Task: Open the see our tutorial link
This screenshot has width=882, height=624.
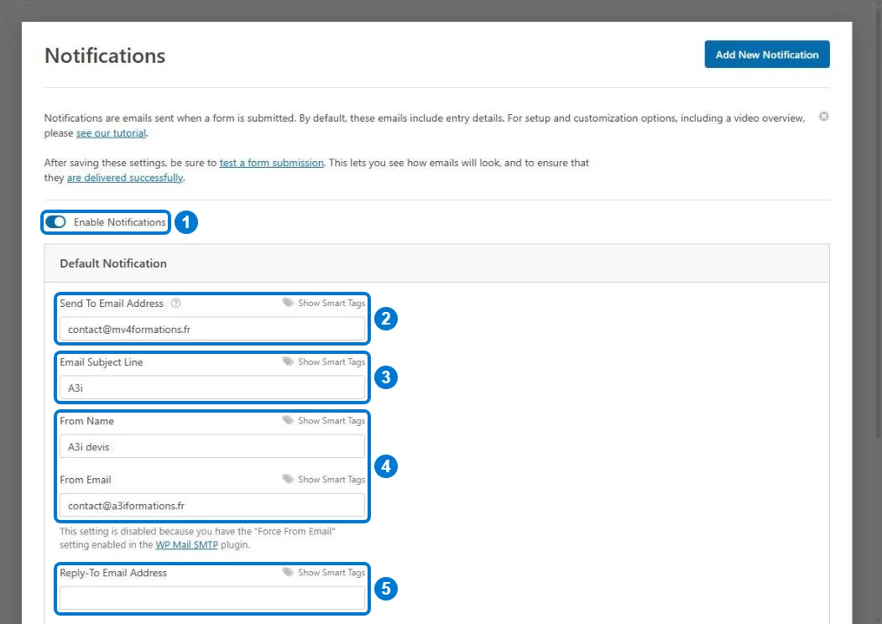Action: point(111,133)
